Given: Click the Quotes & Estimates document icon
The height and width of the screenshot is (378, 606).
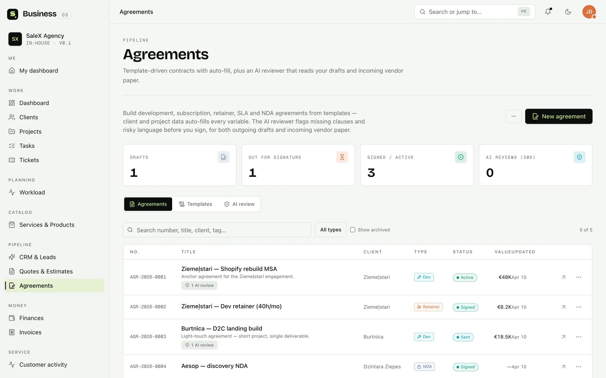Looking at the screenshot, I should [x=12, y=271].
